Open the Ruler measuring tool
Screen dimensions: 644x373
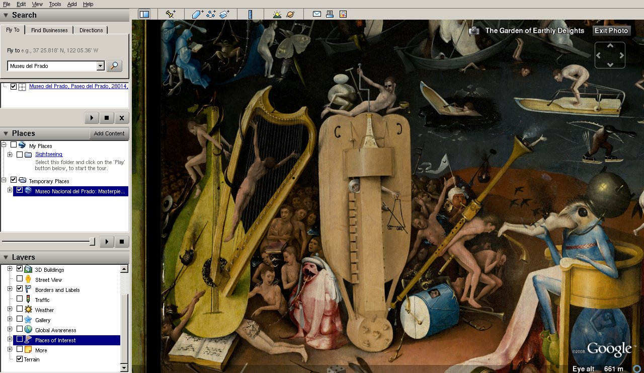point(250,14)
